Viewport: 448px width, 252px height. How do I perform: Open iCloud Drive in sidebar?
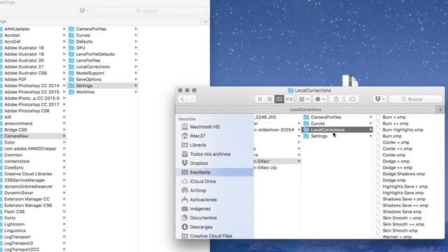tap(203, 181)
